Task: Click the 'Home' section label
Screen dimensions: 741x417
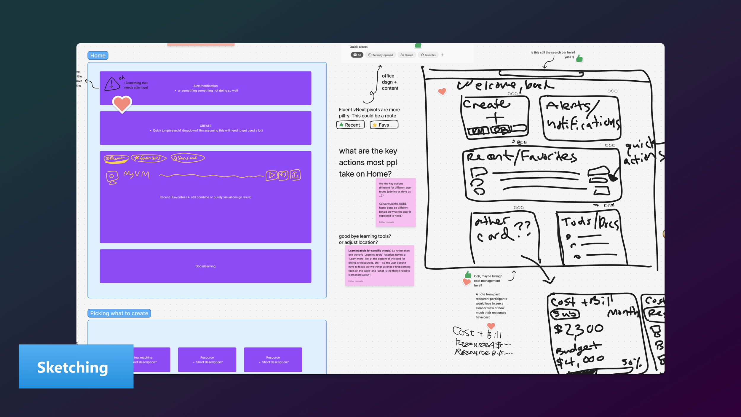Action: [98, 55]
